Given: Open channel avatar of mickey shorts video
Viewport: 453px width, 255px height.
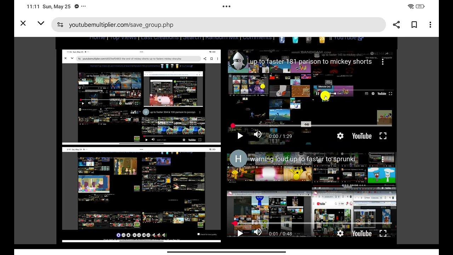Looking at the screenshot, I should [x=238, y=62].
